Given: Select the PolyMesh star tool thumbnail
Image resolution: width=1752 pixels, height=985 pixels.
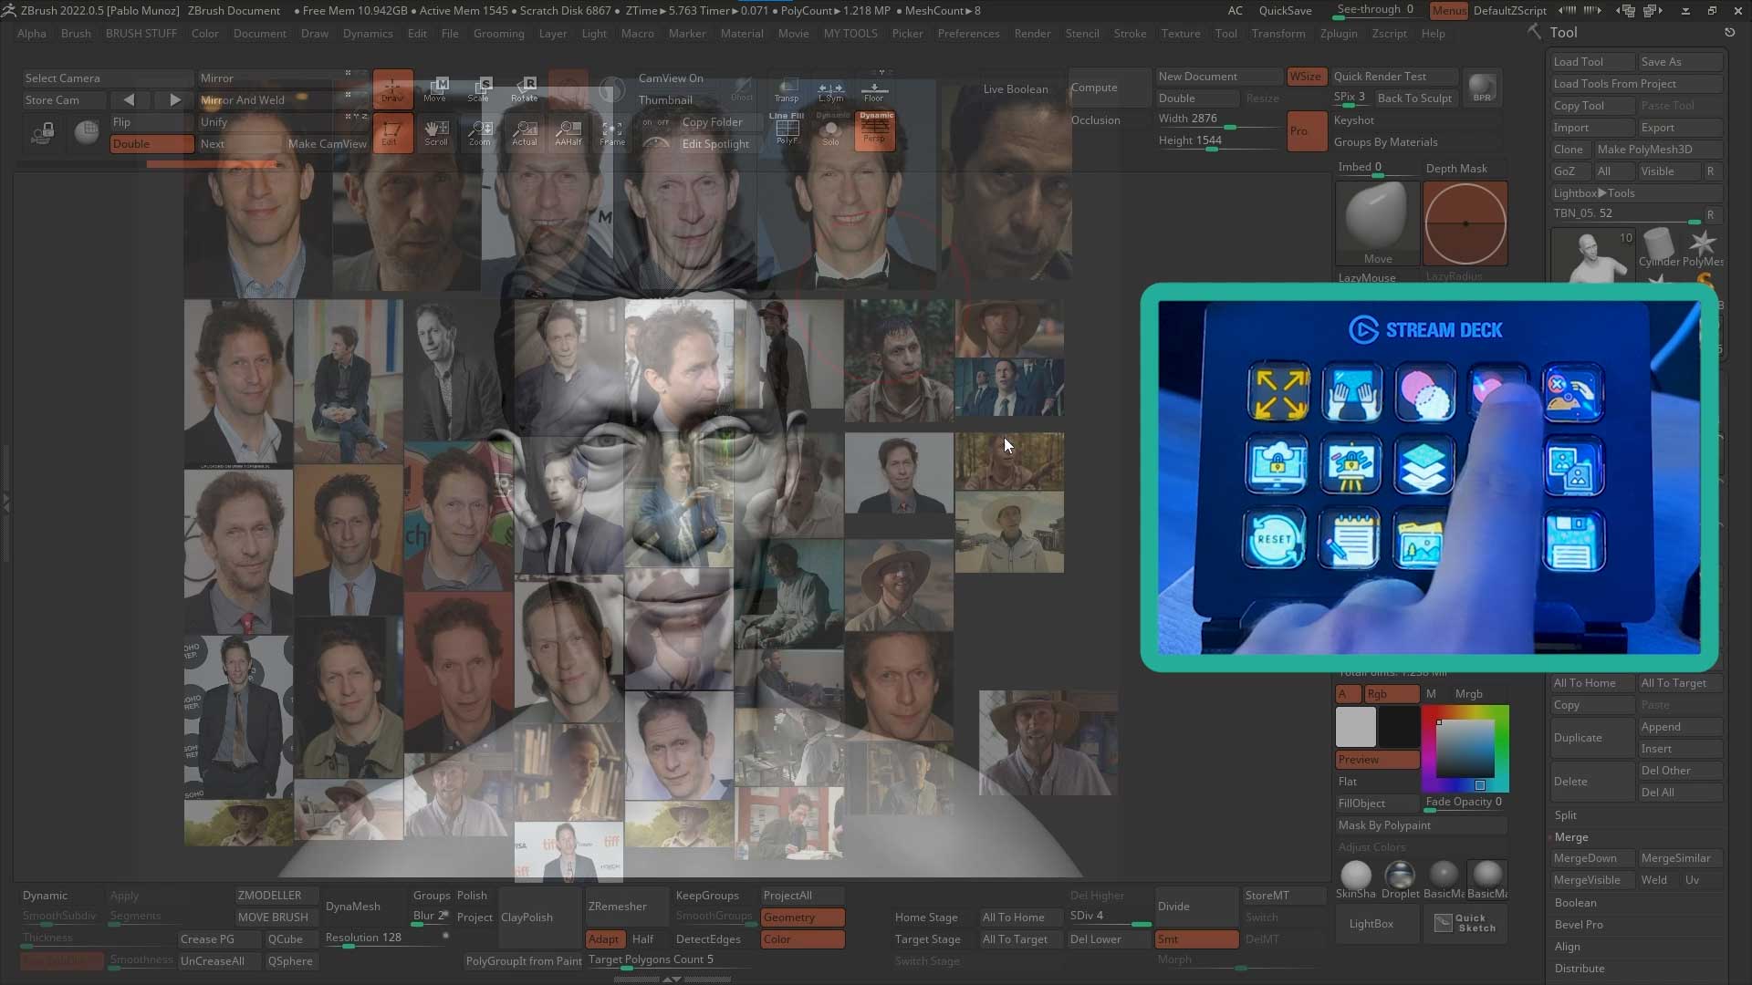Looking at the screenshot, I should tap(1703, 247).
